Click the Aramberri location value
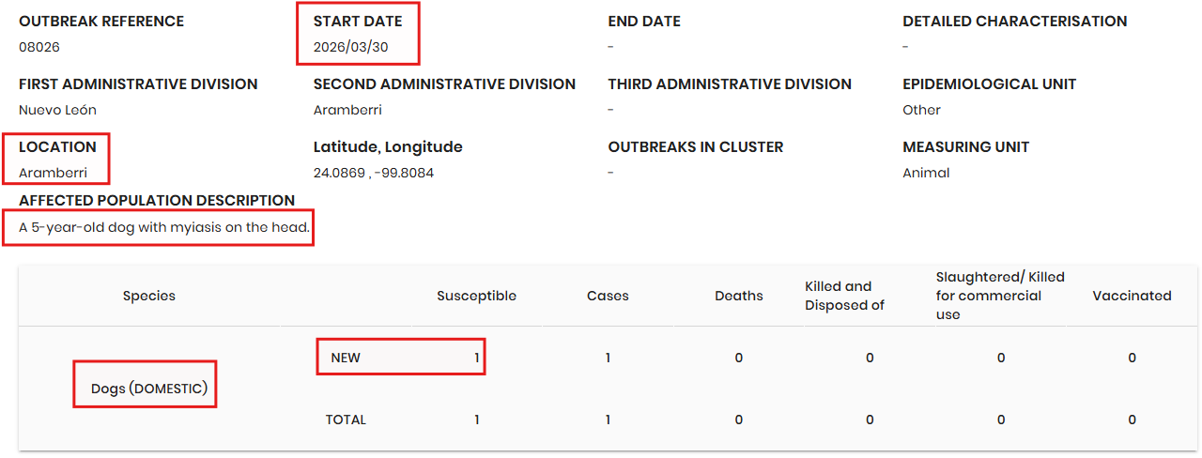The width and height of the screenshot is (1202, 458). [53, 173]
